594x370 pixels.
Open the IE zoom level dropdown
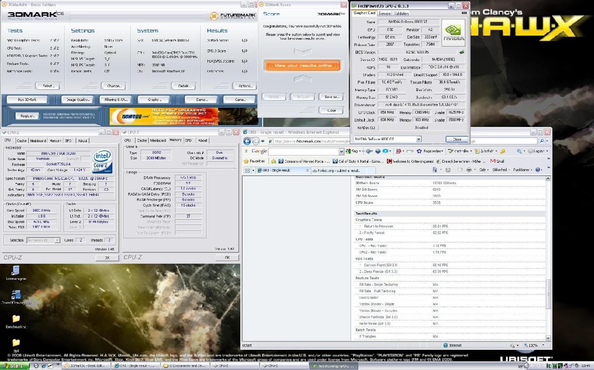point(544,345)
